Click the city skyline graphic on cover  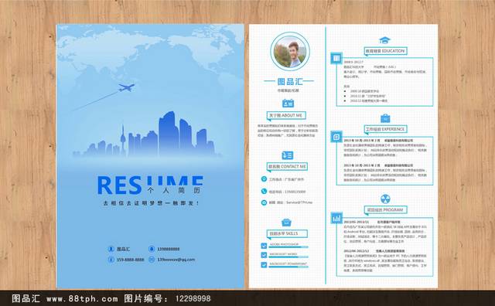147,134
